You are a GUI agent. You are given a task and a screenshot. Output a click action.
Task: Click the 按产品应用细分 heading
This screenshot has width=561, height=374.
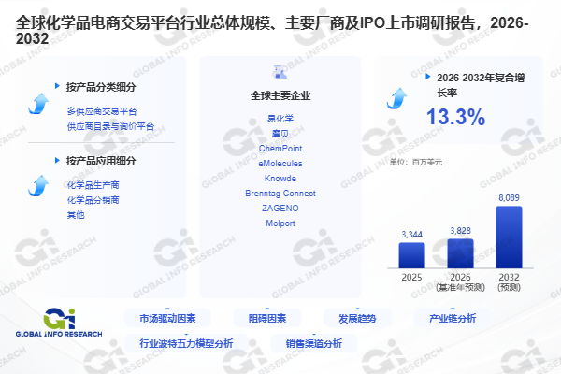[x=101, y=161]
